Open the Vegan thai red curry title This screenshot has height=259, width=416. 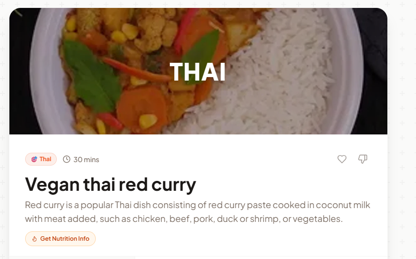pos(111,184)
